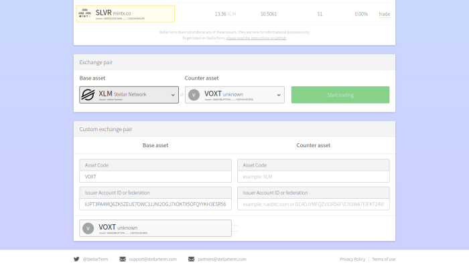This screenshot has height=263, width=469.
Task: Click the Exchange pair section header
Action: (234, 62)
